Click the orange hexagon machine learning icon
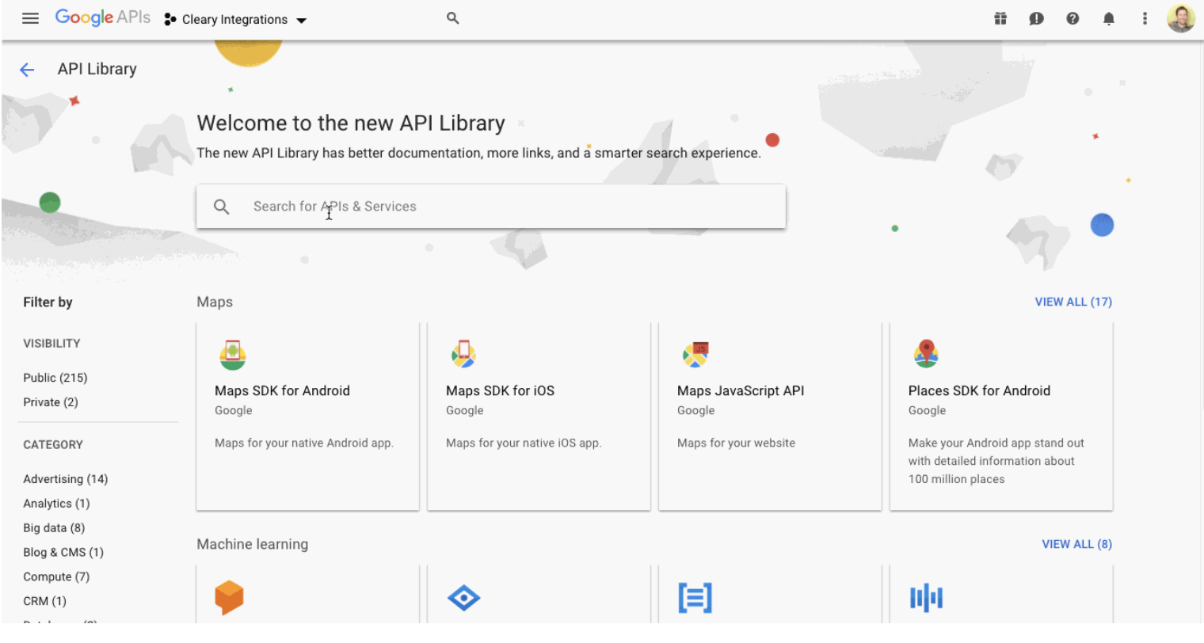This screenshot has height=643, width=1204. pyautogui.click(x=229, y=598)
